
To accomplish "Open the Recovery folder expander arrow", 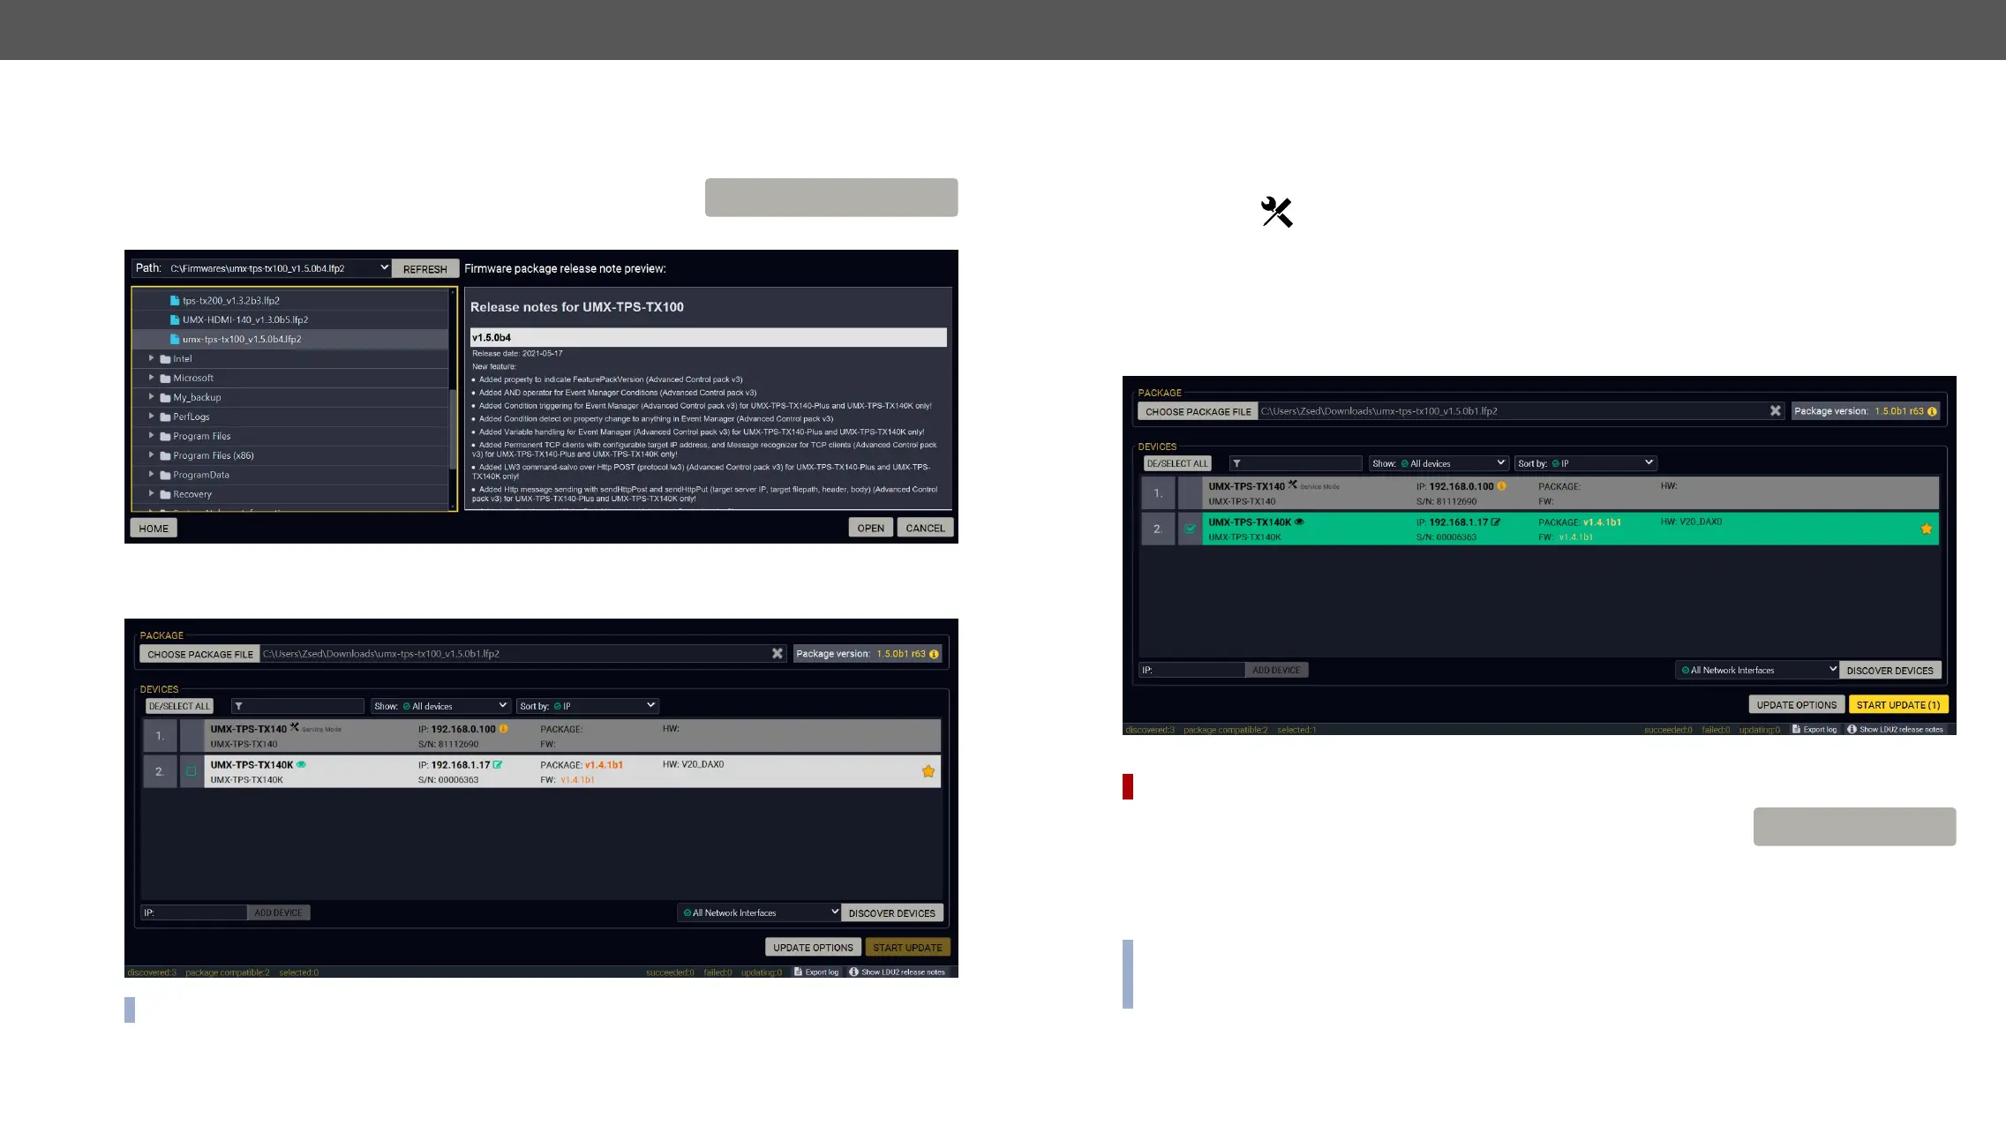I will point(152,494).
